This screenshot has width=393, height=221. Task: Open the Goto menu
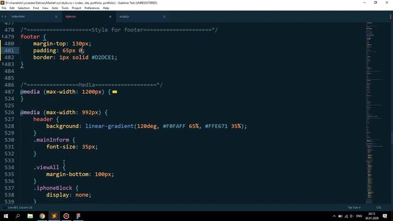tap(55, 8)
